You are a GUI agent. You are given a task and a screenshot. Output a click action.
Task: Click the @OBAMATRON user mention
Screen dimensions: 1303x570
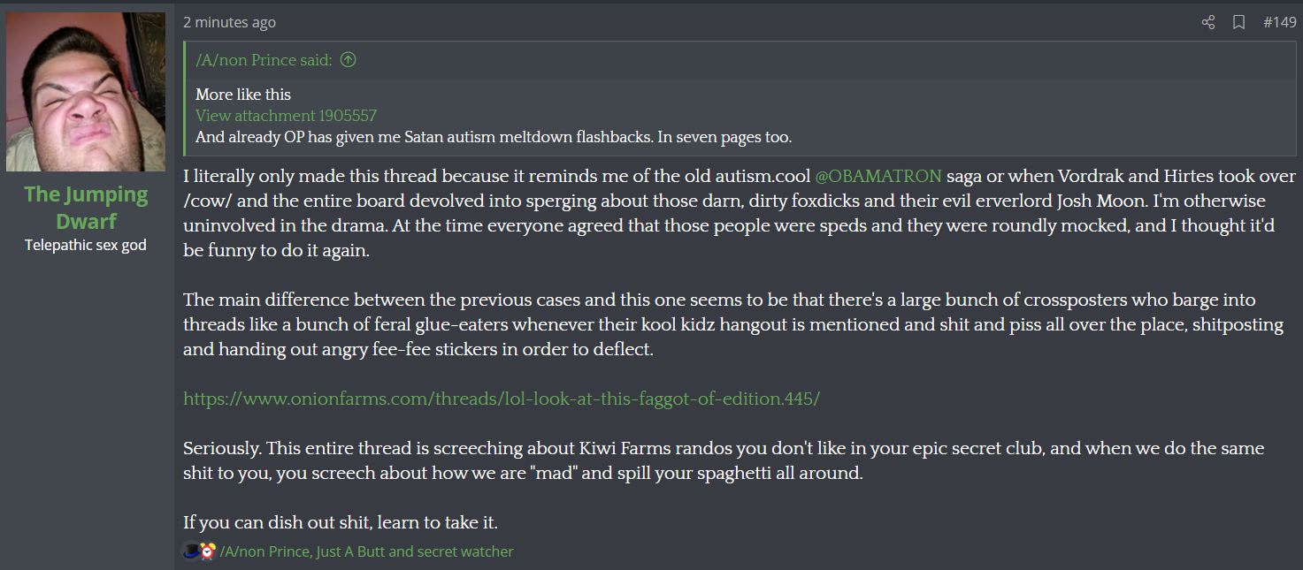coord(878,176)
